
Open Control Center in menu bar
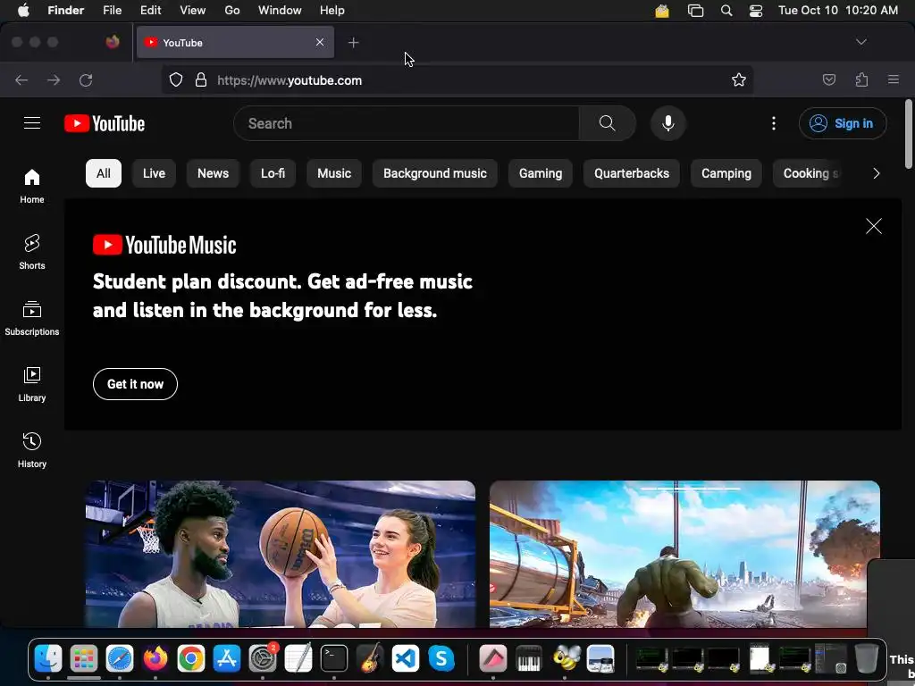756,11
